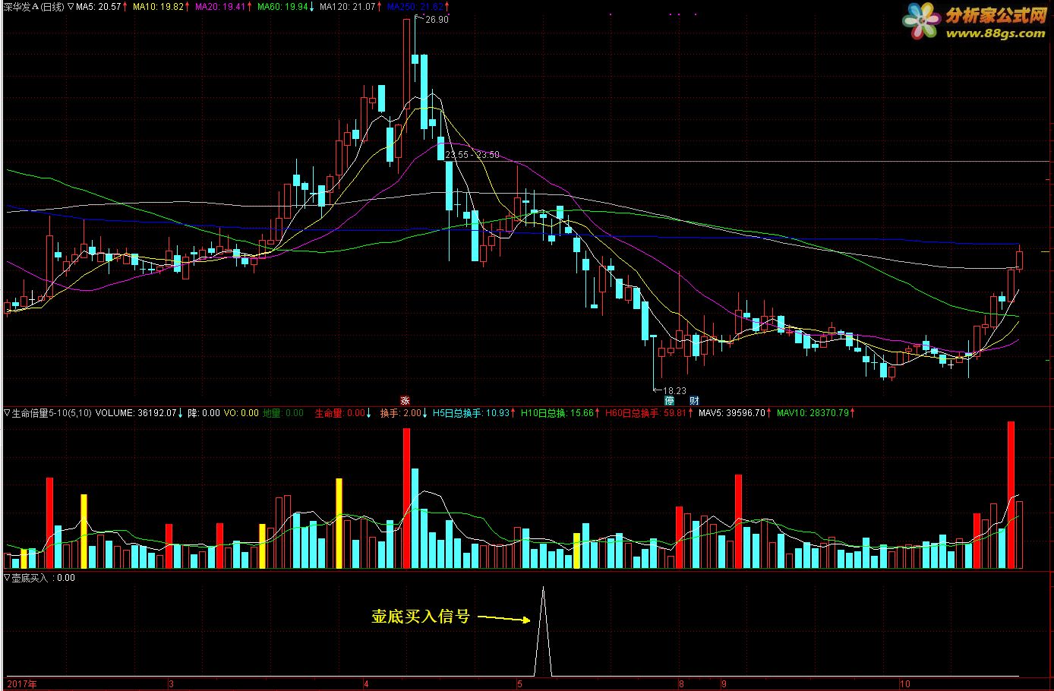Open the red 涨 event marker icon
Image resolution: width=1054 pixels, height=691 pixels.
click(406, 400)
